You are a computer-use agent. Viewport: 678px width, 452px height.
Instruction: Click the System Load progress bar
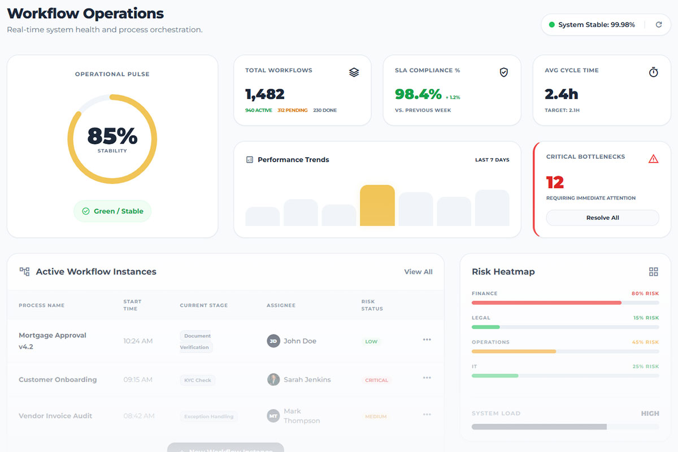tap(565, 427)
